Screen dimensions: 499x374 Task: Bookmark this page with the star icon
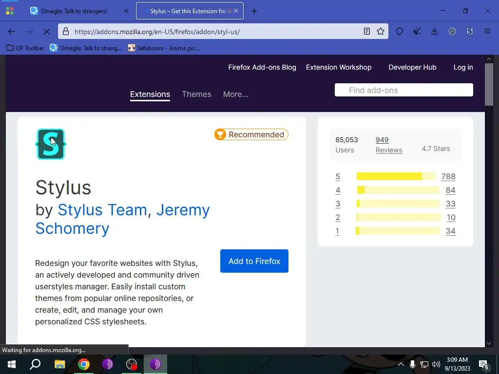point(381,31)
